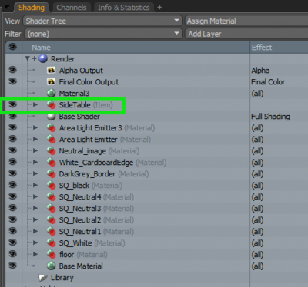Select the Alpha Output icon
Image resolution: width=308 pixels, height=287 pixels.
(52, 71)
